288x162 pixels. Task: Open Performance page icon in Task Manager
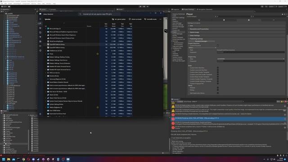[x=40, y=28]
